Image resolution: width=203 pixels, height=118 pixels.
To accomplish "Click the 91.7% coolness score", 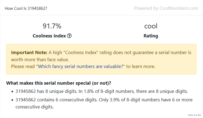I will pos(52,26).
